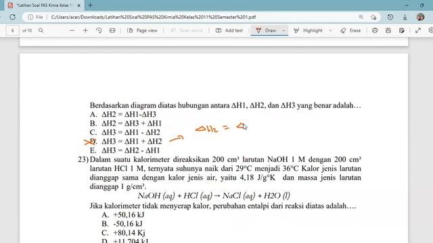Toggle fit to width icon
This screenshot has height=243, width=433.
pos(112,30)
